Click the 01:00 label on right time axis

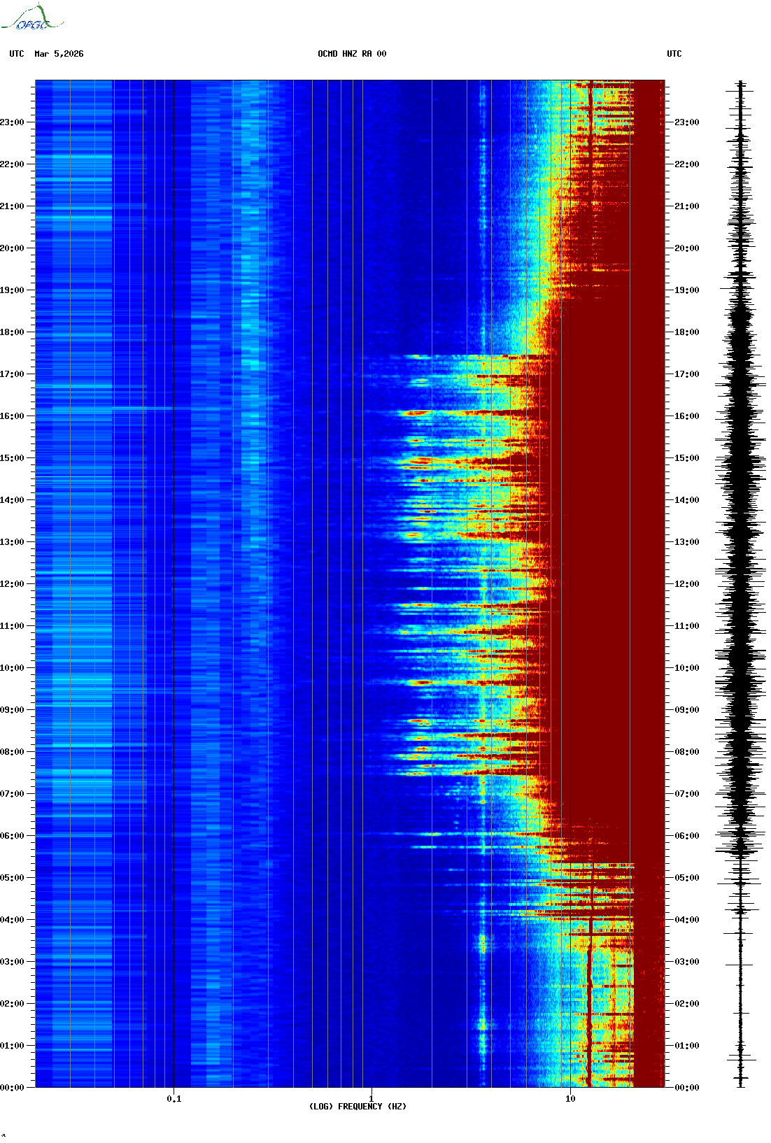[x=687, y=1046]
